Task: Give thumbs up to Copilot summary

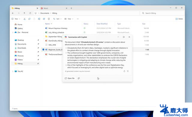Action: click(124, 71)
